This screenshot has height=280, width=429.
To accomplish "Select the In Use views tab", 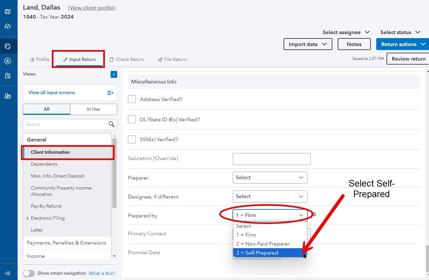I will (x=93, y=109).
